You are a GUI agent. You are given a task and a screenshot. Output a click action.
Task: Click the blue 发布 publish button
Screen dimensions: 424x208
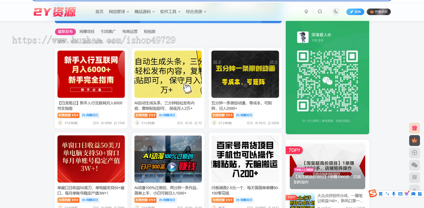[x=355, y=12]
